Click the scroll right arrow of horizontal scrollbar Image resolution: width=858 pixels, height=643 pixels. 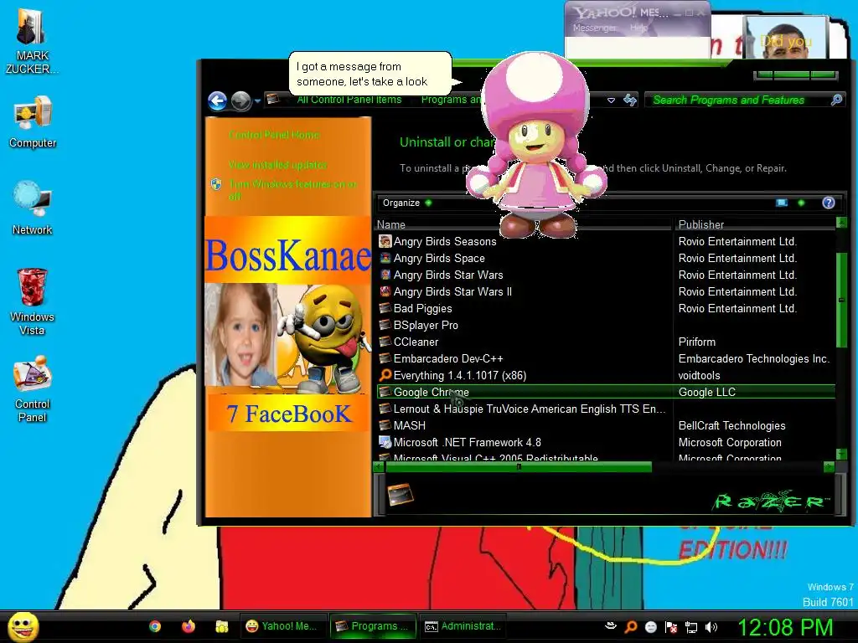coord(829,467)
